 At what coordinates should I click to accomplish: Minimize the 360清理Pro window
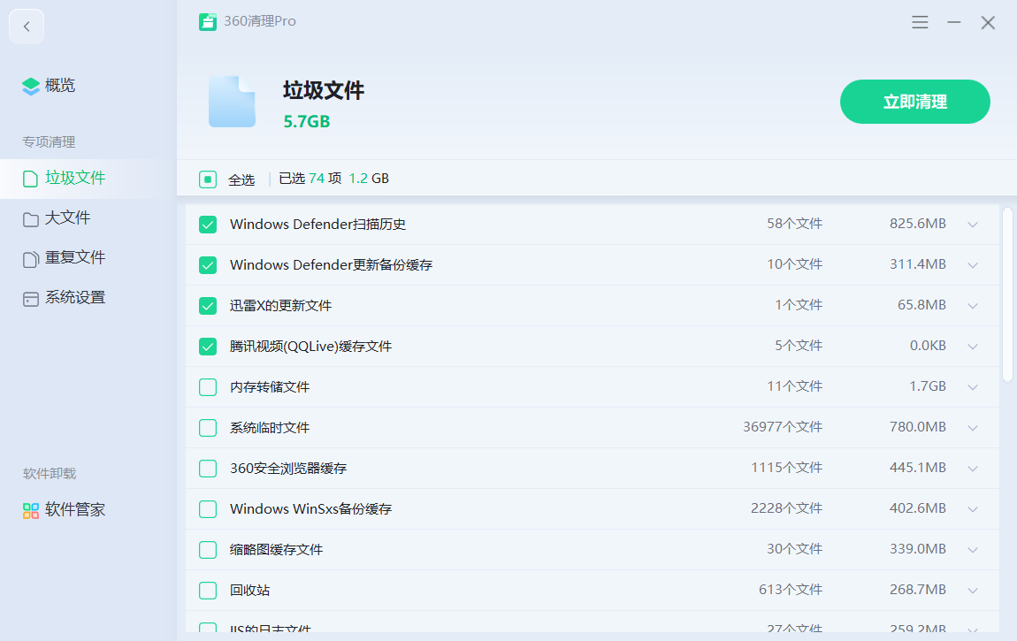click(x=953, y=22)
